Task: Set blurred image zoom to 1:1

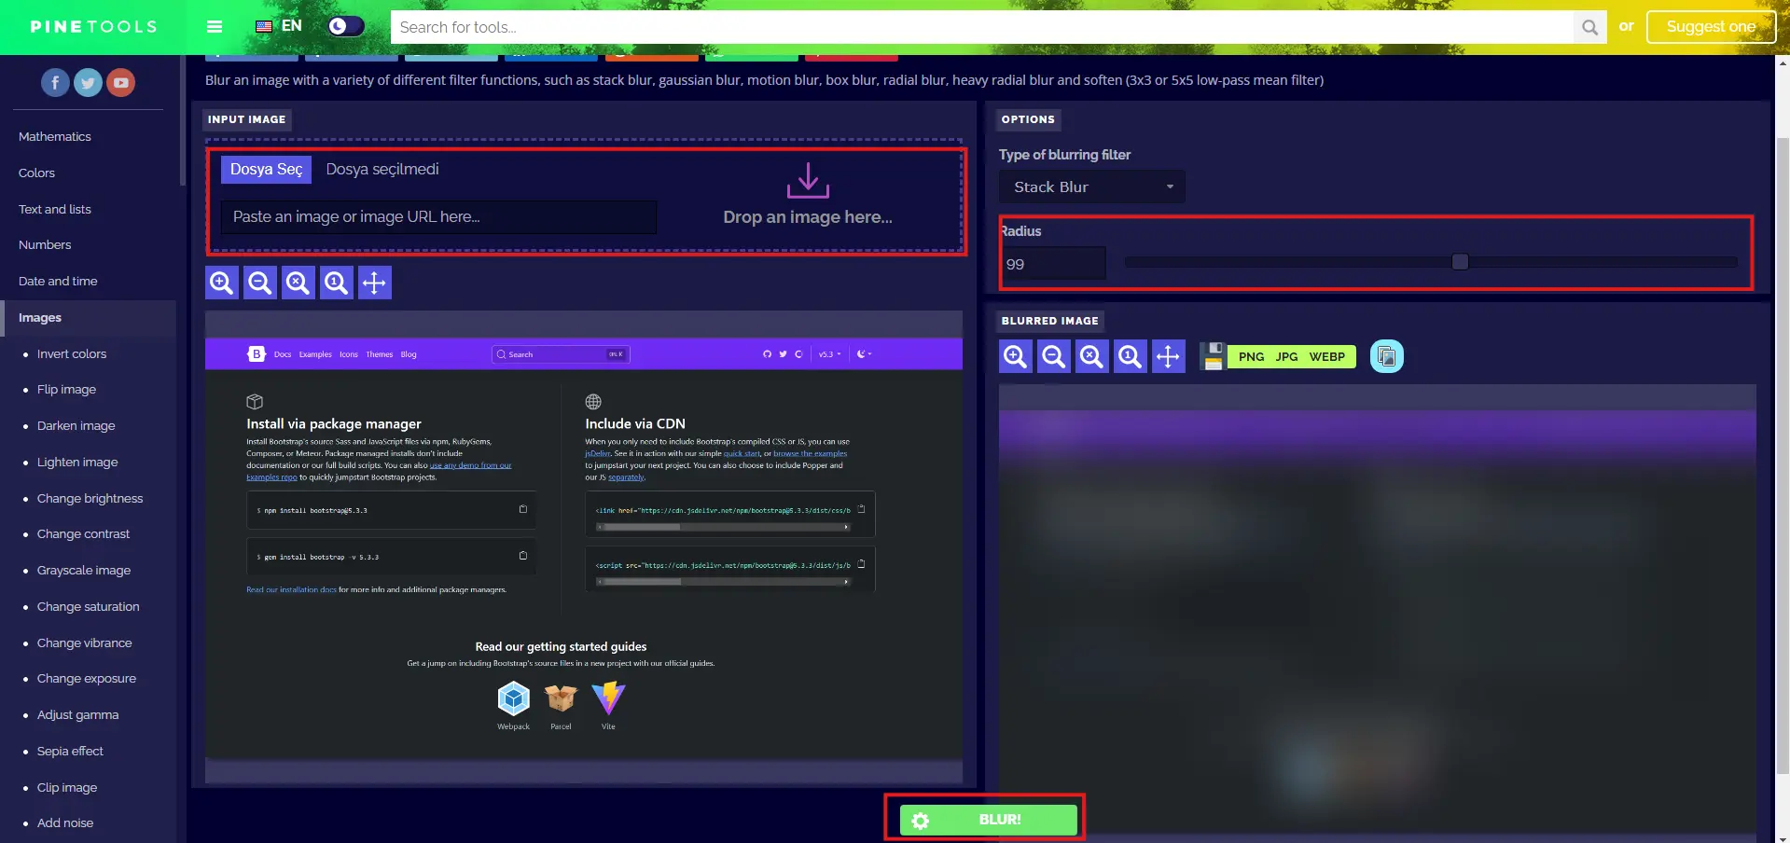Action: [x=1130, y=356]
